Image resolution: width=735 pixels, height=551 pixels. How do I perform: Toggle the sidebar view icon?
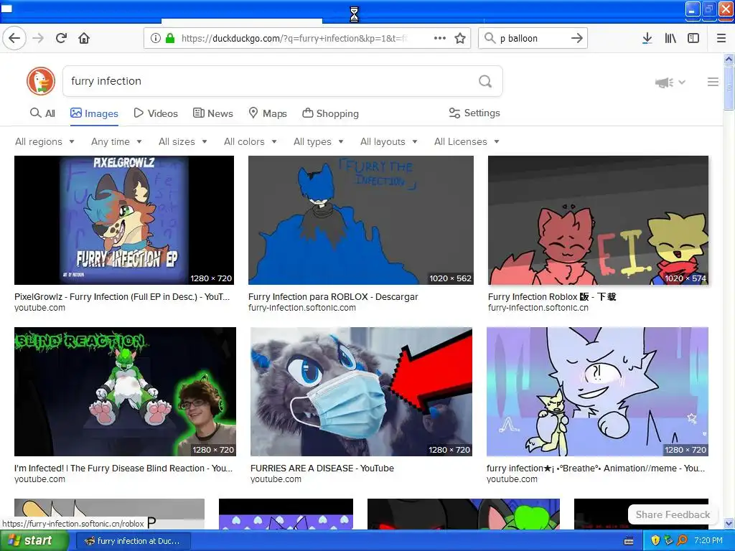(x=693, y=38)
